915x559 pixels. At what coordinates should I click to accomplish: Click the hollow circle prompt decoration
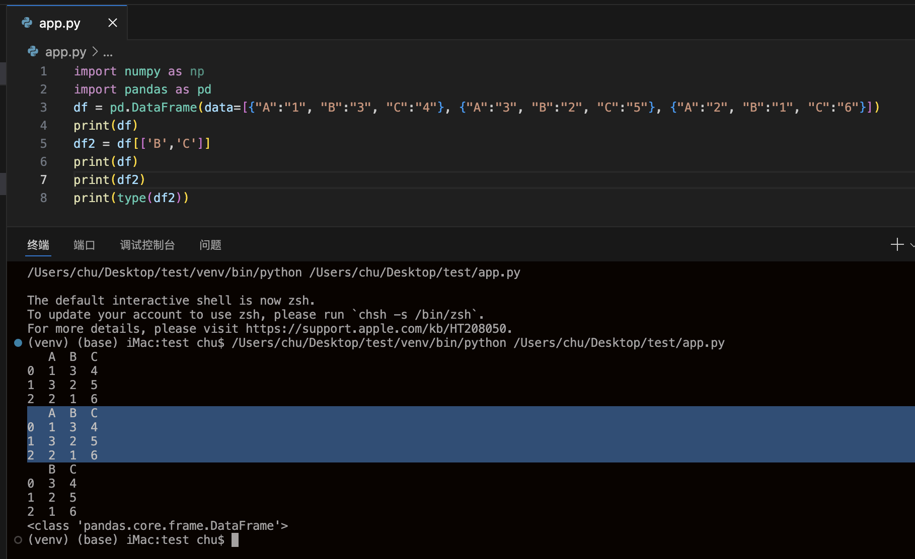(18, 540)
